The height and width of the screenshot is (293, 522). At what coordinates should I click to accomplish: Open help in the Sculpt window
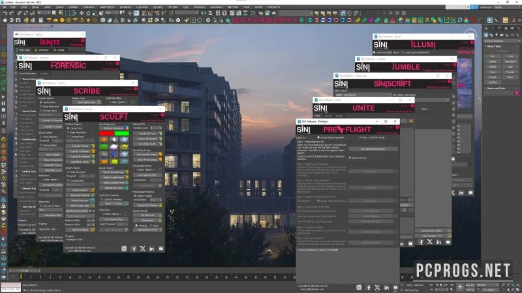[x=162, y=115]
